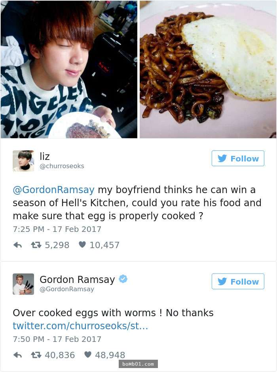Screen dimensions: 277x372
Task: Open the 7:25 PM - 17 Feb 2017 timestamp
Action: coord(57,229)
